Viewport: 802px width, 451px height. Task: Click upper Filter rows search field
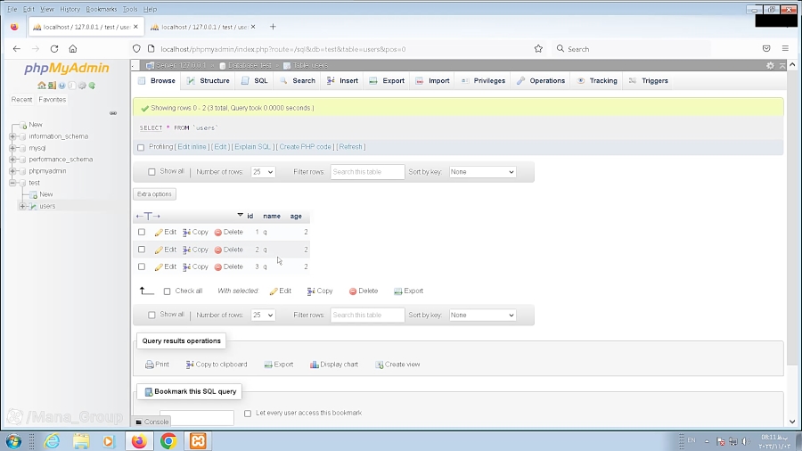(x=367, y=172)
